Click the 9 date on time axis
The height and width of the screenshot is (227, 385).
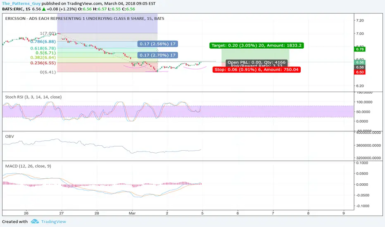click(x=344, y=213)
